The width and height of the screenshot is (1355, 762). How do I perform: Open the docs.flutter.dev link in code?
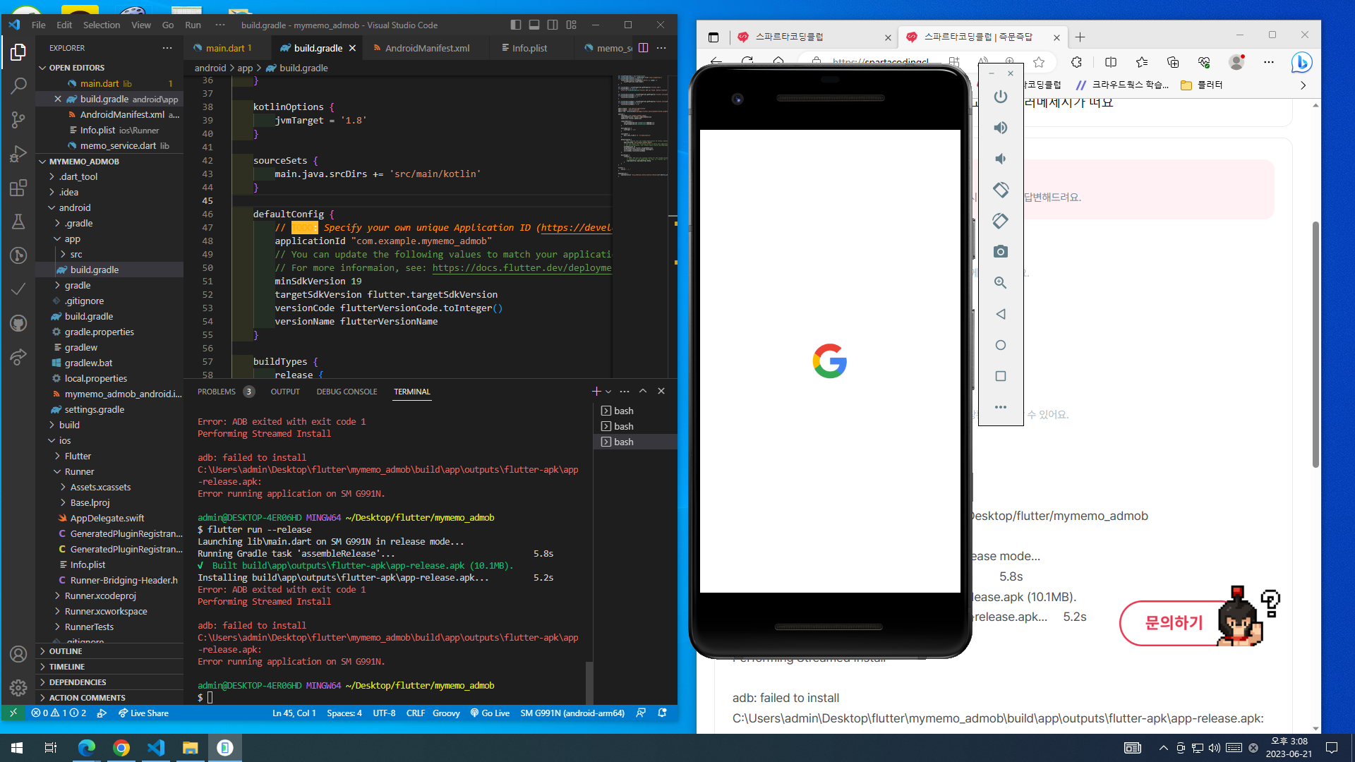click(x=522, y=268)
